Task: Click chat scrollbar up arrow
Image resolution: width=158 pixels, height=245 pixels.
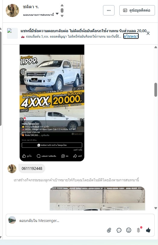Action: (156, 47)
